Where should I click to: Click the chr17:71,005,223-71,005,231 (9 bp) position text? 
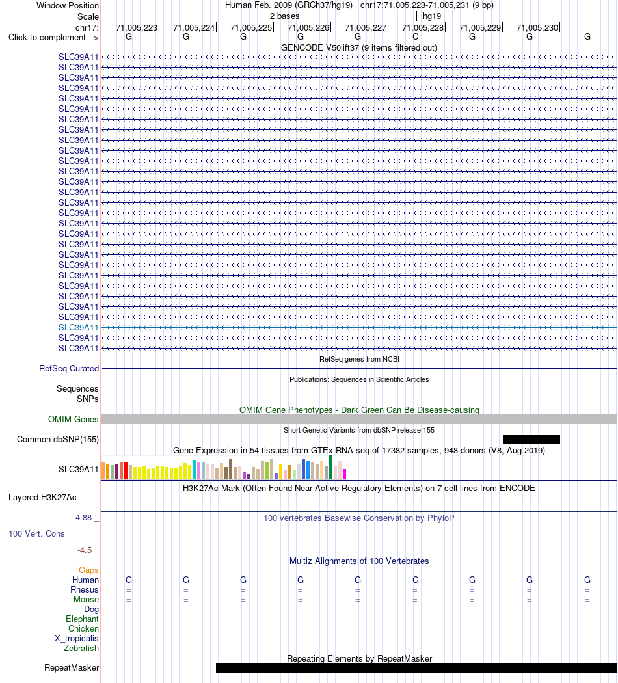[x=427, y=5]
